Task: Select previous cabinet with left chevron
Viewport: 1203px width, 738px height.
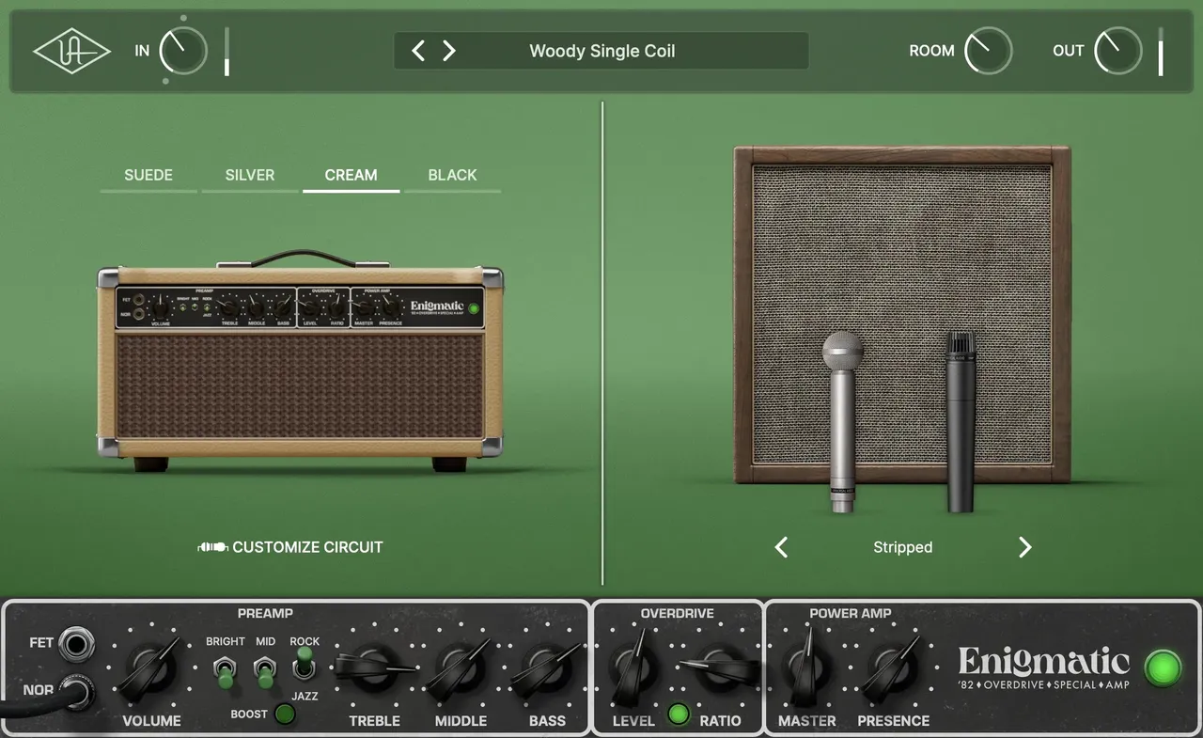Action: pyautogui.click(x=781, y=547)
